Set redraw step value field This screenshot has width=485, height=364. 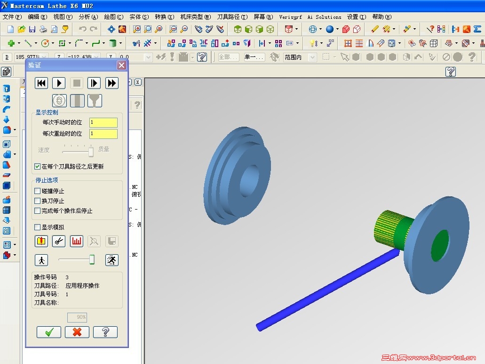(103, 133)
